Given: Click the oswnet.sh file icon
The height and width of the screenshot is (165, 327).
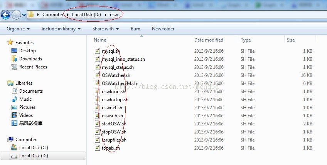Looking at the screenshot, I should coord(97,107).
